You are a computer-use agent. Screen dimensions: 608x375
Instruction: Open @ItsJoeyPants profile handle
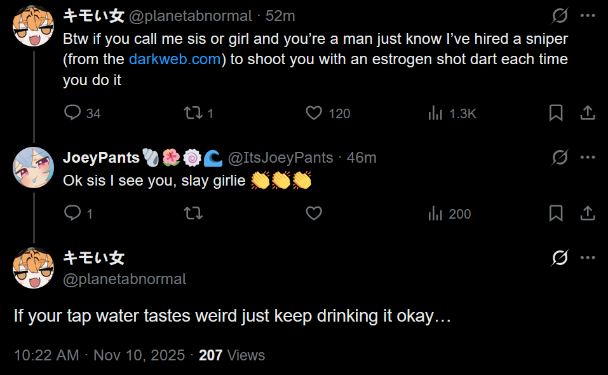click(280, 158)
